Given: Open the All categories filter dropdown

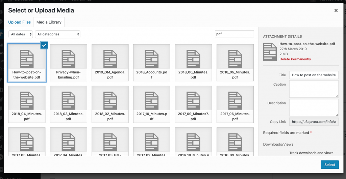Looking at the screenshot, I should [x=57, y=34].
